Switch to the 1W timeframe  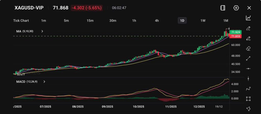pyautogui.click(x=203, y=21)
